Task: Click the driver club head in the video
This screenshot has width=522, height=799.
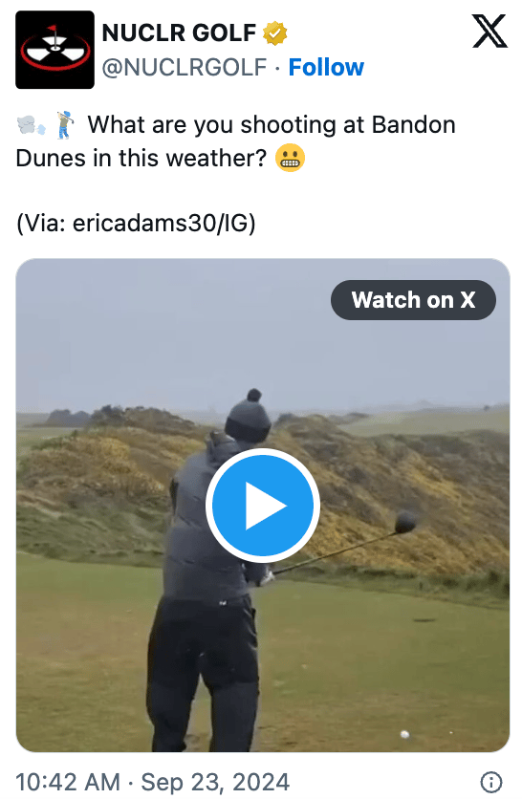Action: click(405, 522)
